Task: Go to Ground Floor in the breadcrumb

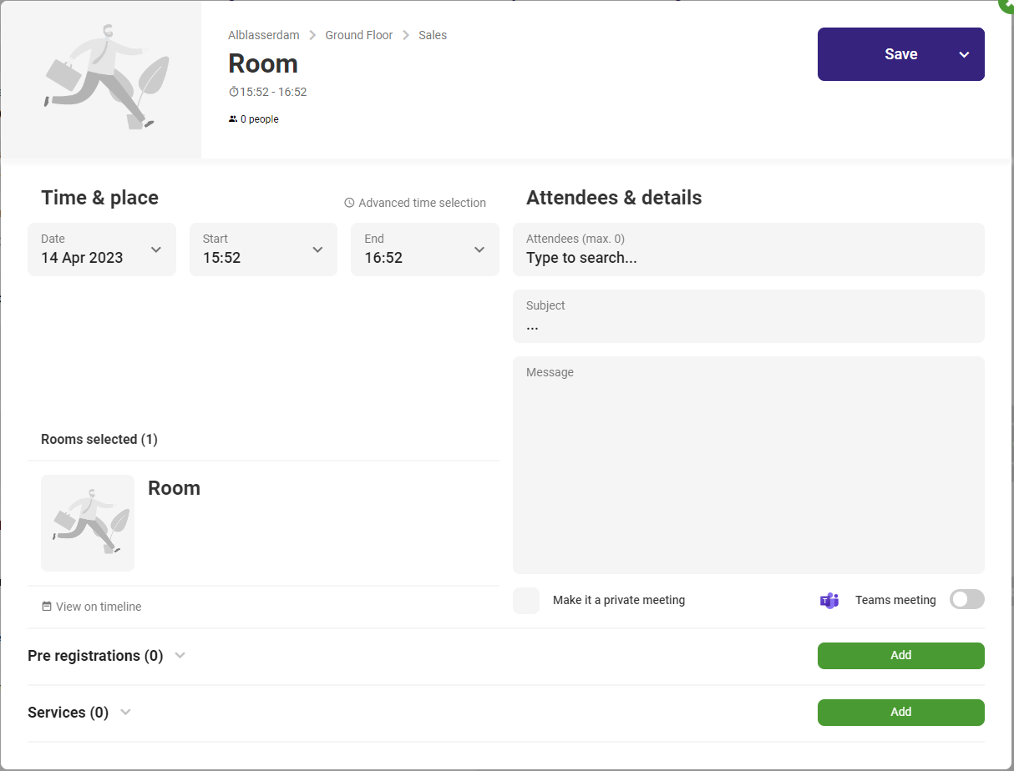Action: tap(359, 35)
